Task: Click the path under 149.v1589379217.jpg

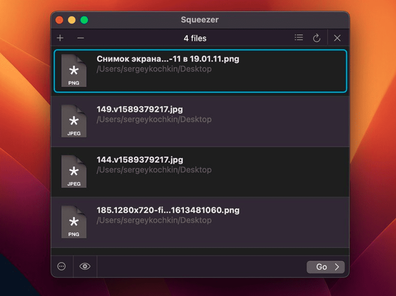Action: tap(154, 120)
